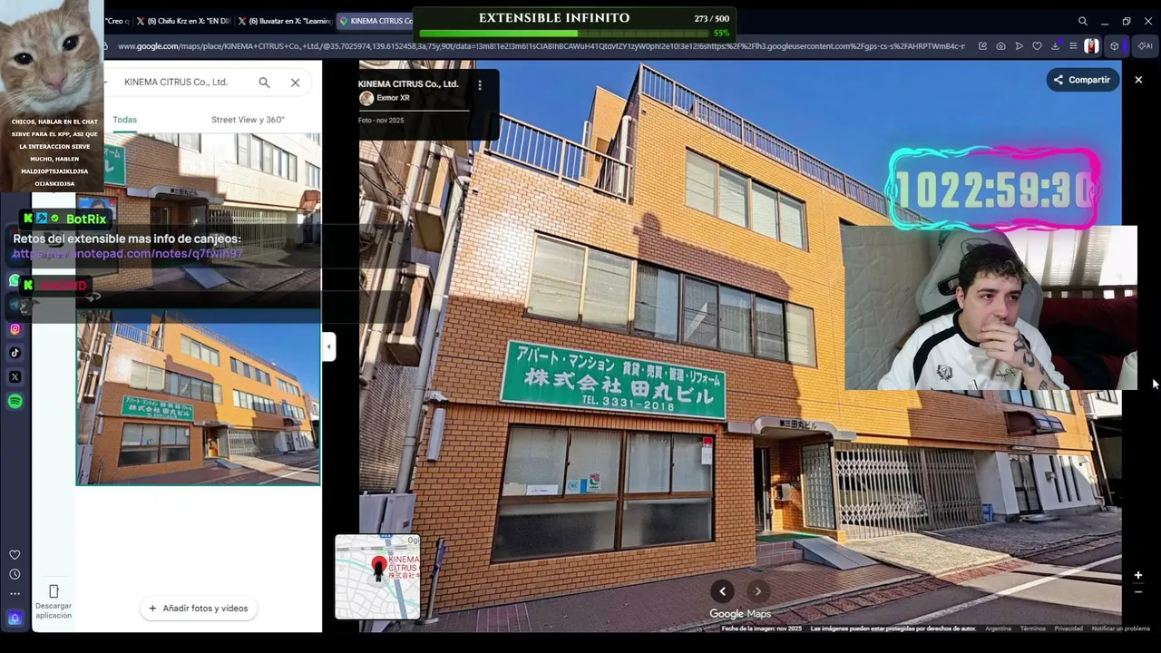Click the edit page icon in address bar

[x=982, y=46]
